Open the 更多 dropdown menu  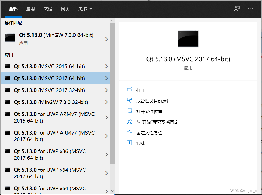tap(85, 9)
